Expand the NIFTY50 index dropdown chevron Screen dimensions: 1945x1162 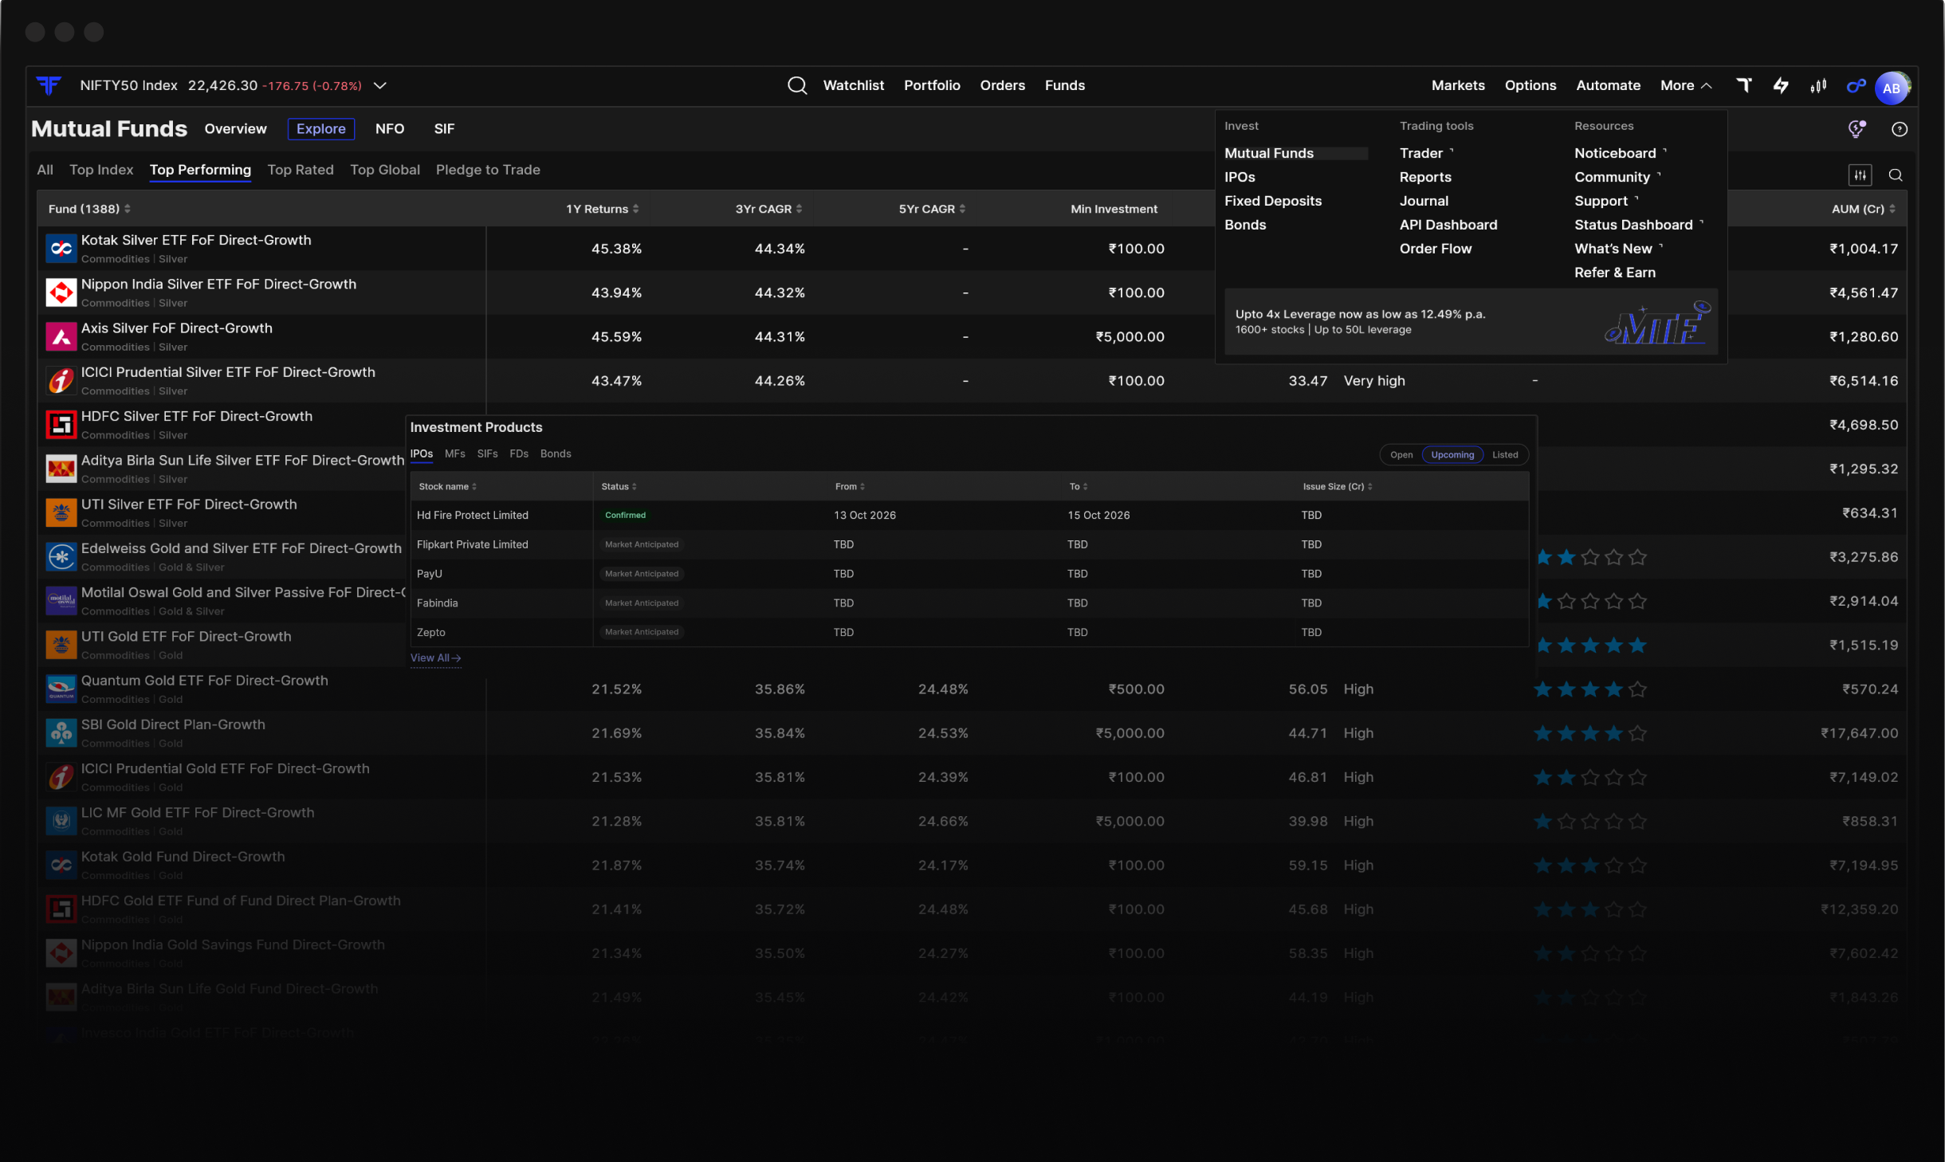click(x=380, y=85)
